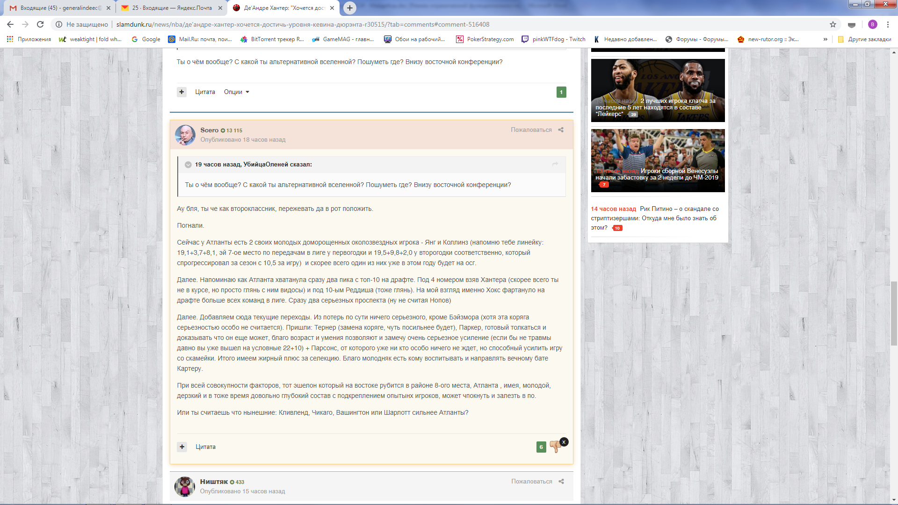This screenshot has width=898, height=505.
Task: Click the page vertical scrollbar thumb
Action: (894, 314)
